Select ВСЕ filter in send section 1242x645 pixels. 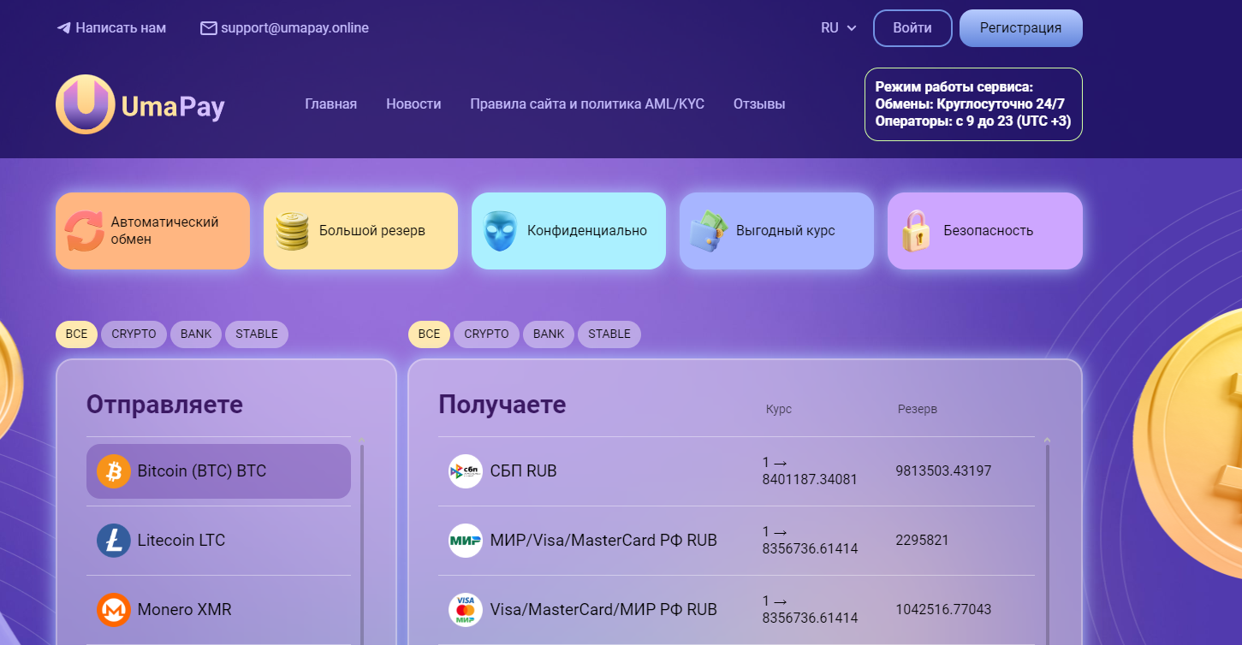click(77, 334)
